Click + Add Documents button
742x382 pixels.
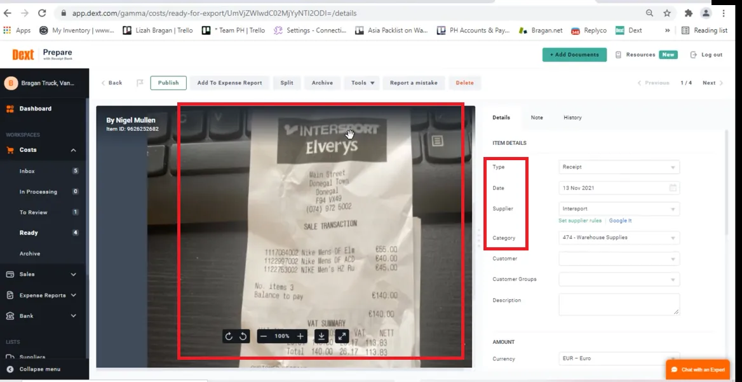point(574,55)
